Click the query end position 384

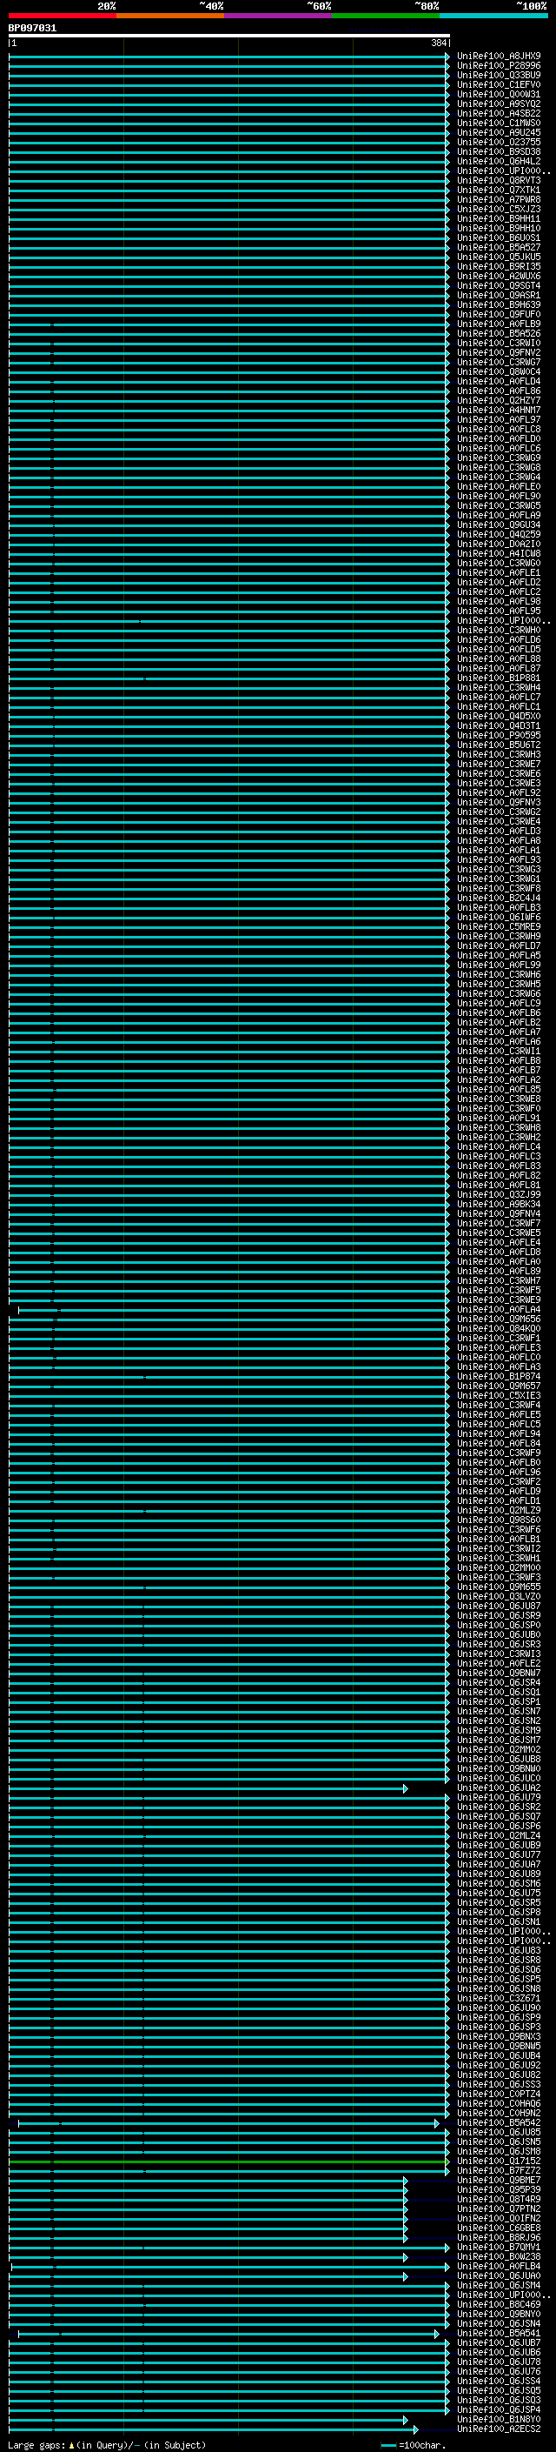pos(439,43)
